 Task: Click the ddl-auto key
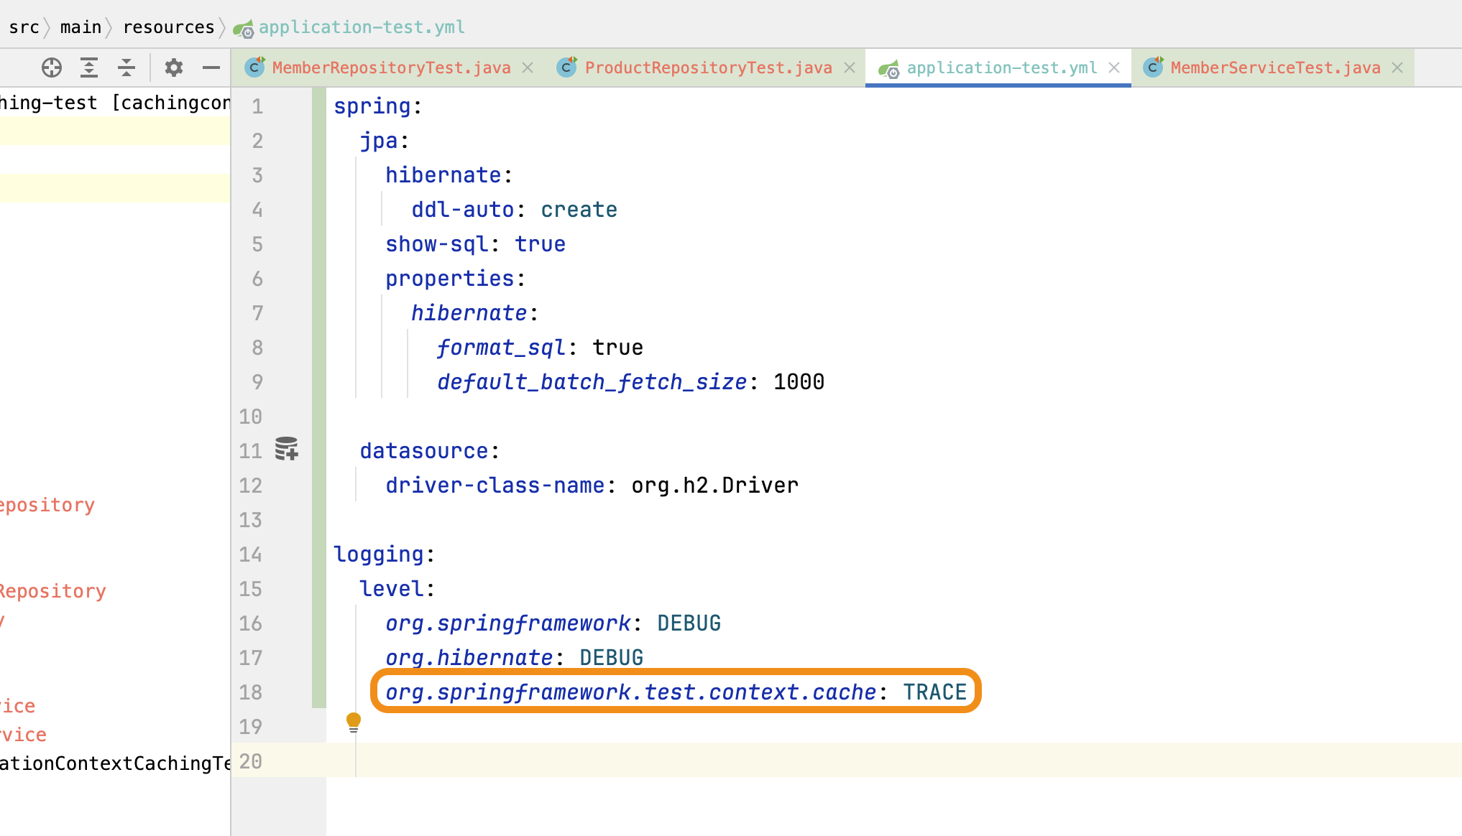(462, 210)
